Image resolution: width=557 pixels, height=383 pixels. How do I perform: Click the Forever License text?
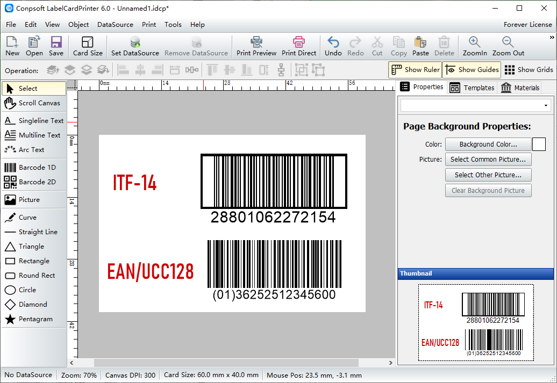pos(527,25)
